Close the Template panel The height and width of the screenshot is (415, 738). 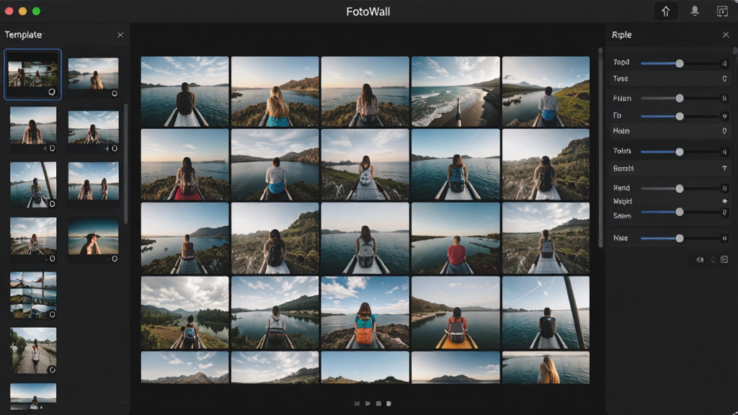tap(120, 35)
